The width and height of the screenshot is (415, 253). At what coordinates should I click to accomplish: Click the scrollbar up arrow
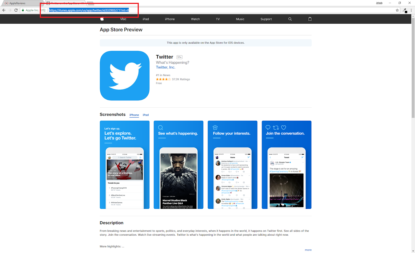pyautogui.click(x=413, y=16)
